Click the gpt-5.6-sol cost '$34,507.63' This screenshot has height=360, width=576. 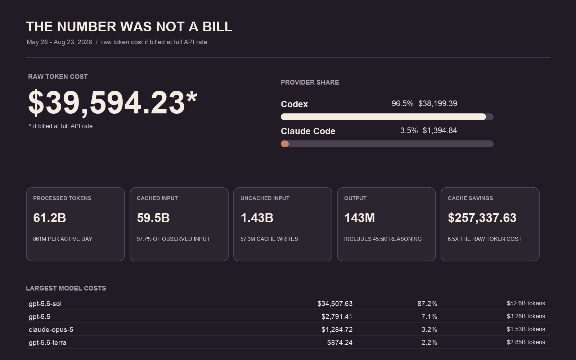click(x=335, y=304)
